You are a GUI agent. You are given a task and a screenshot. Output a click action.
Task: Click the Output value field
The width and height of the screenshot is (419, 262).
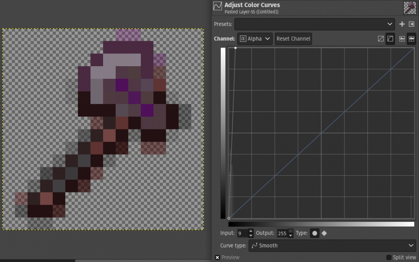coord(282,233)
